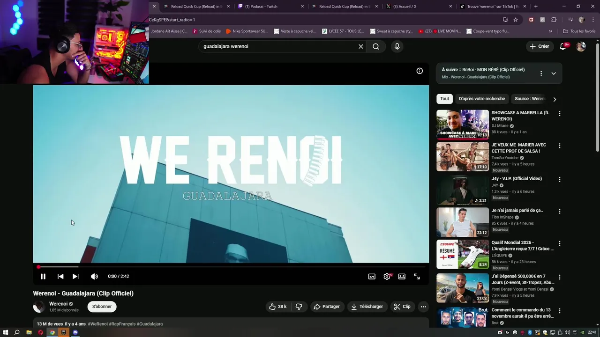The width and height of the screenshot is (600, 337).
Task: Open the #Guadalajara hashtag link
Action: (x=150, y=324)
